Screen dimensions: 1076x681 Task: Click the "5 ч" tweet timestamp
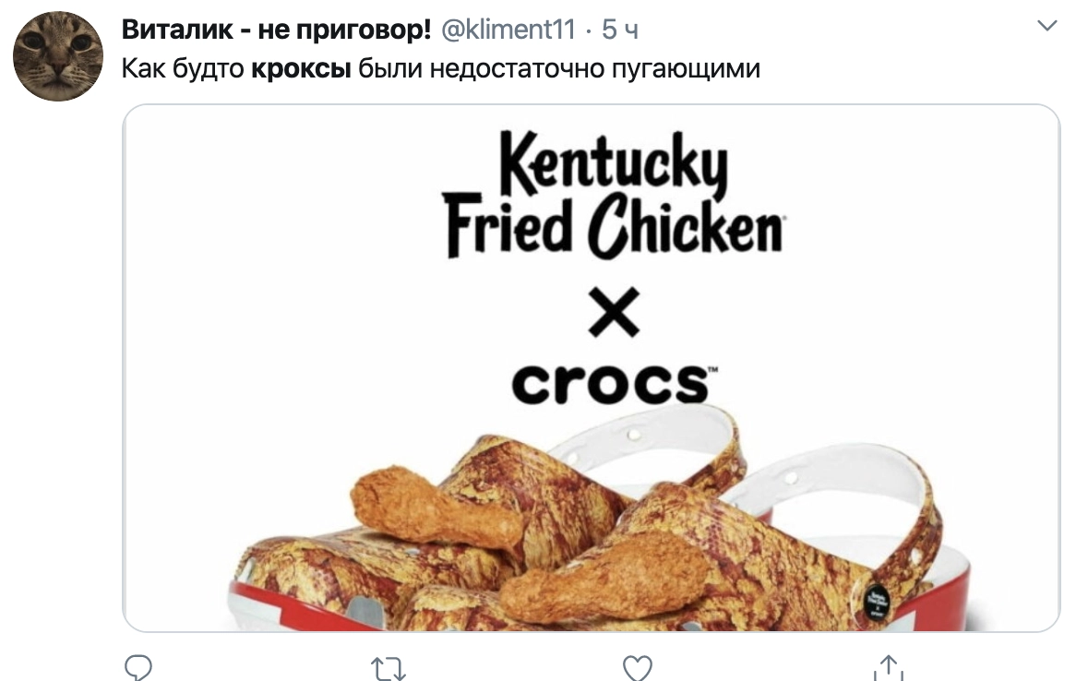coord(620,30)
